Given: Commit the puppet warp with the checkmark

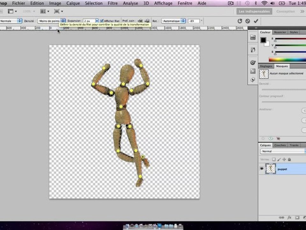Looking at the screenshot, I should [x=256, y=21].
